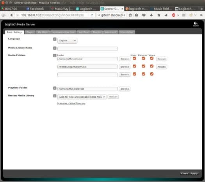Toggle Video checkbox on the empty folder row
This screenshot has height=182, width=205.
(x=152, y=74)
